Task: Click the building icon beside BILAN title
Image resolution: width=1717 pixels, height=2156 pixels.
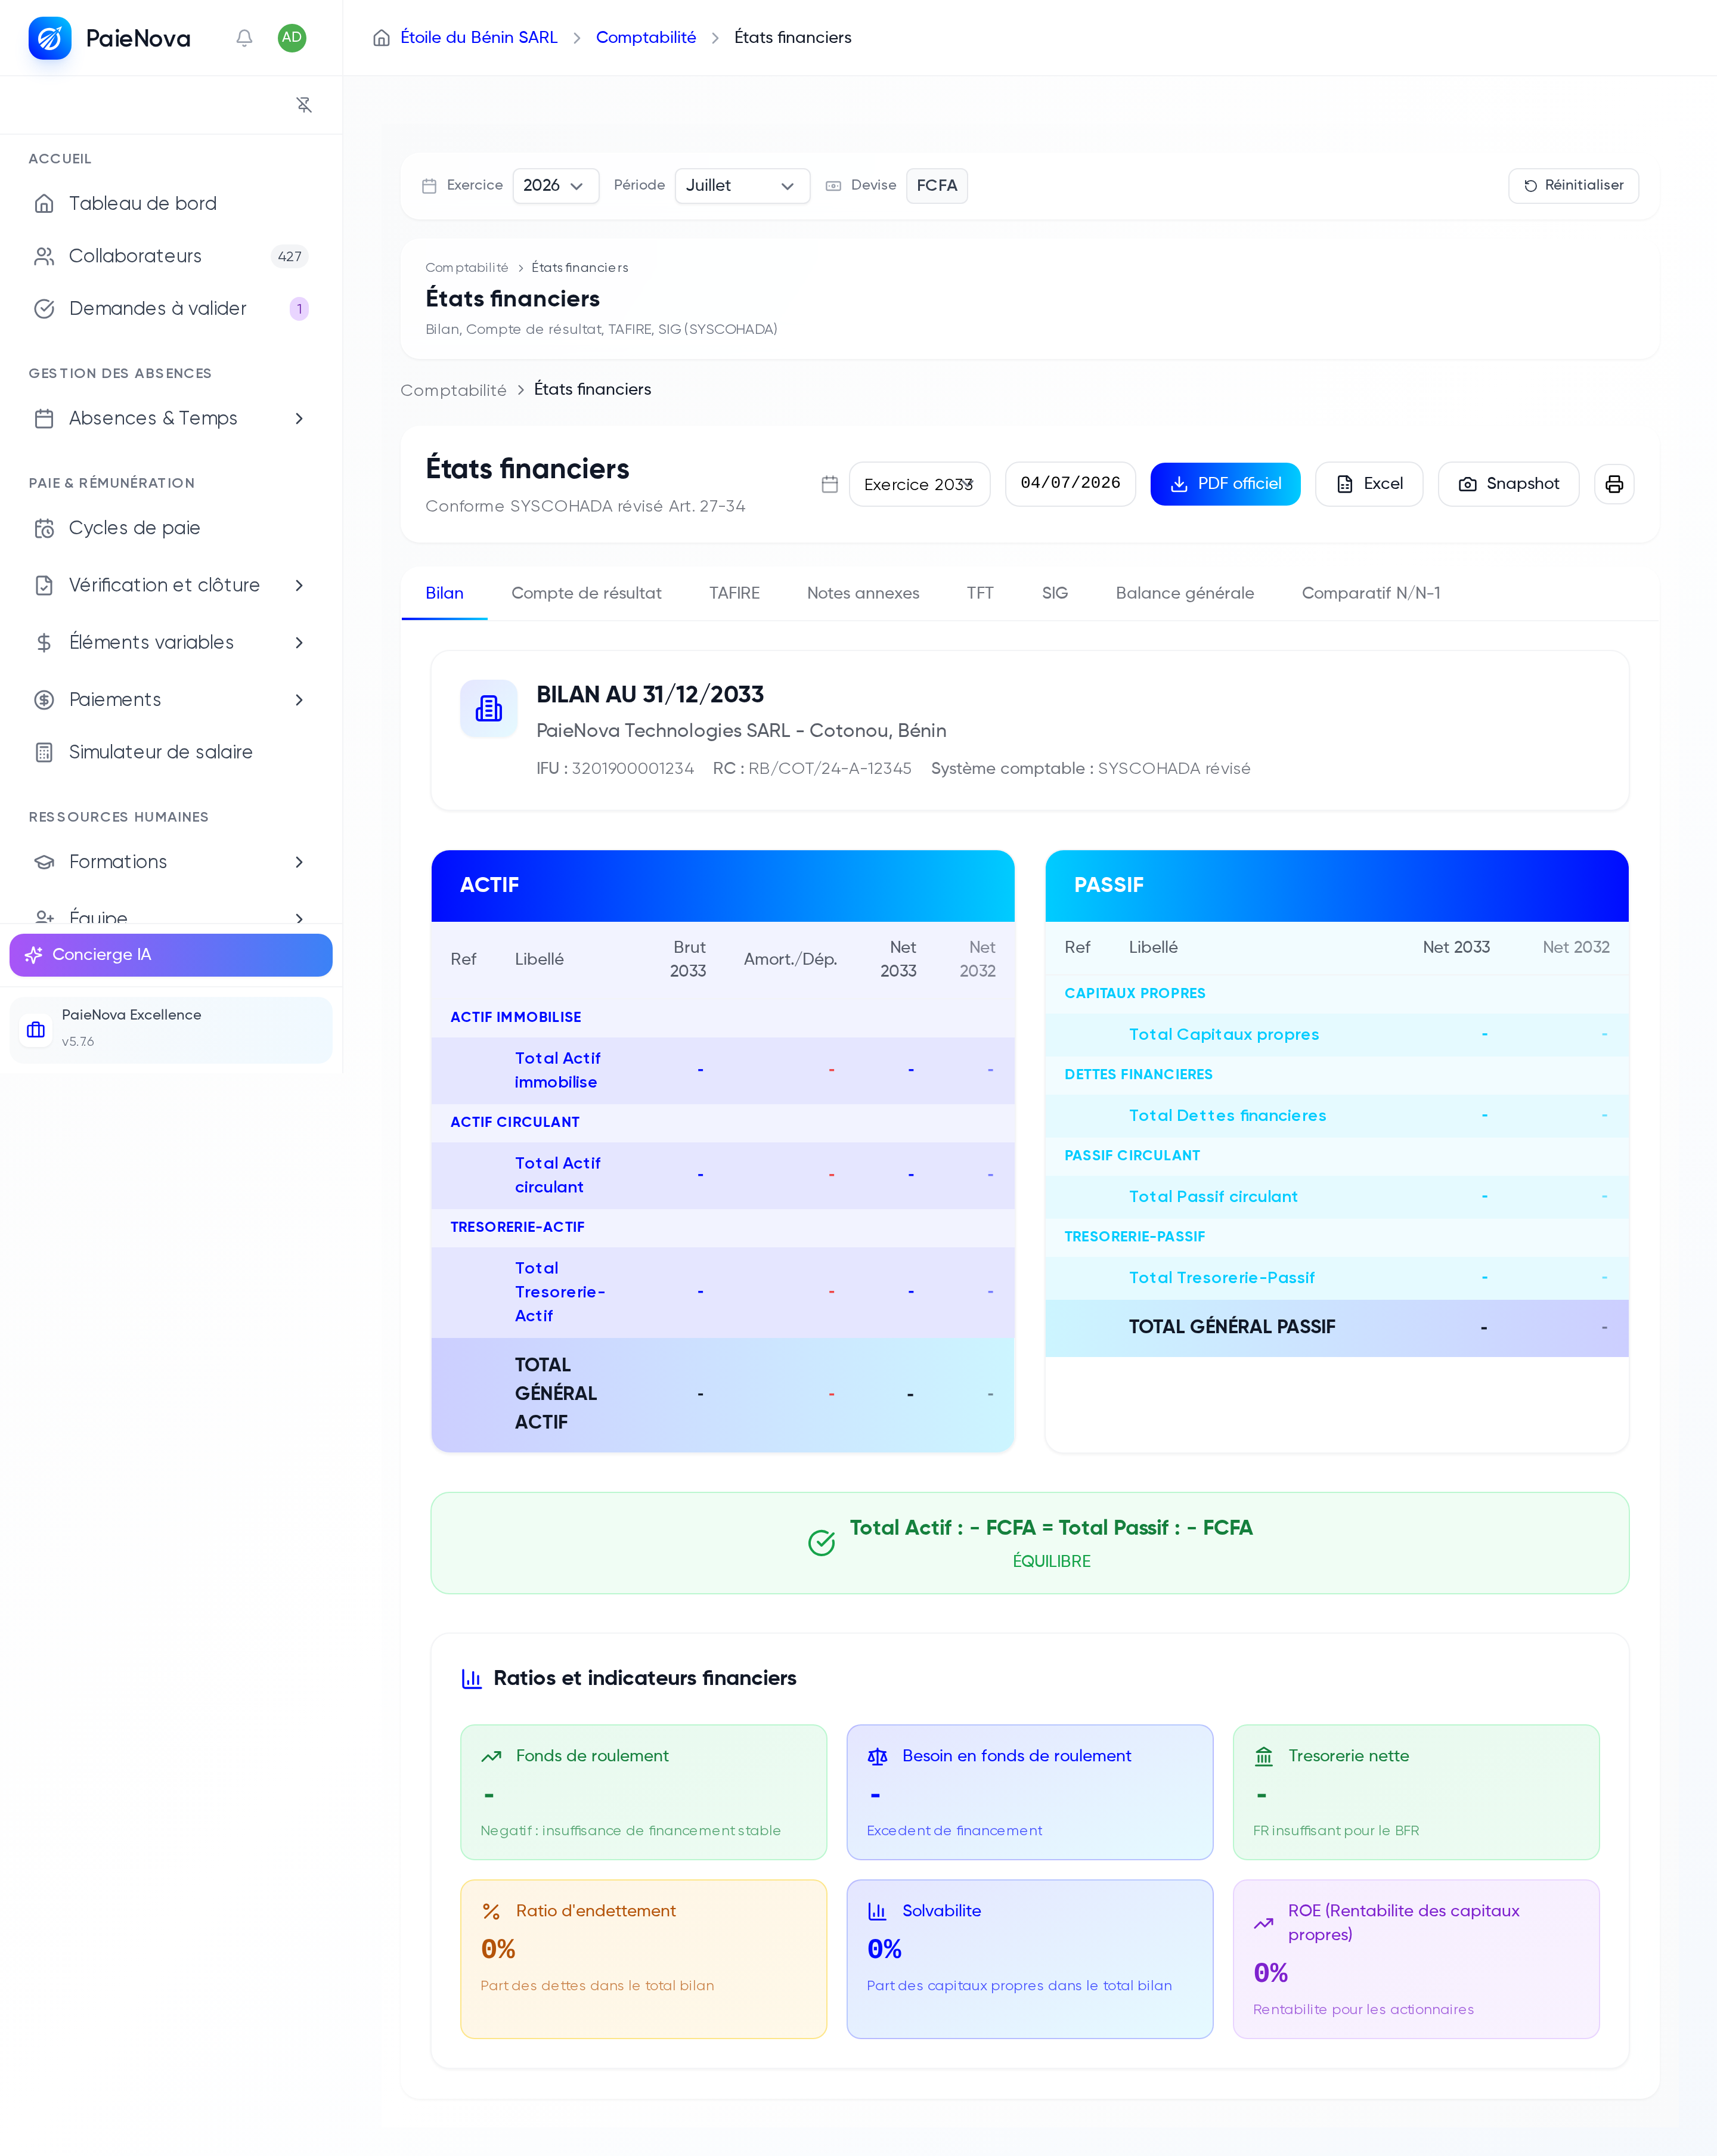Action: (x=489, y=709)
